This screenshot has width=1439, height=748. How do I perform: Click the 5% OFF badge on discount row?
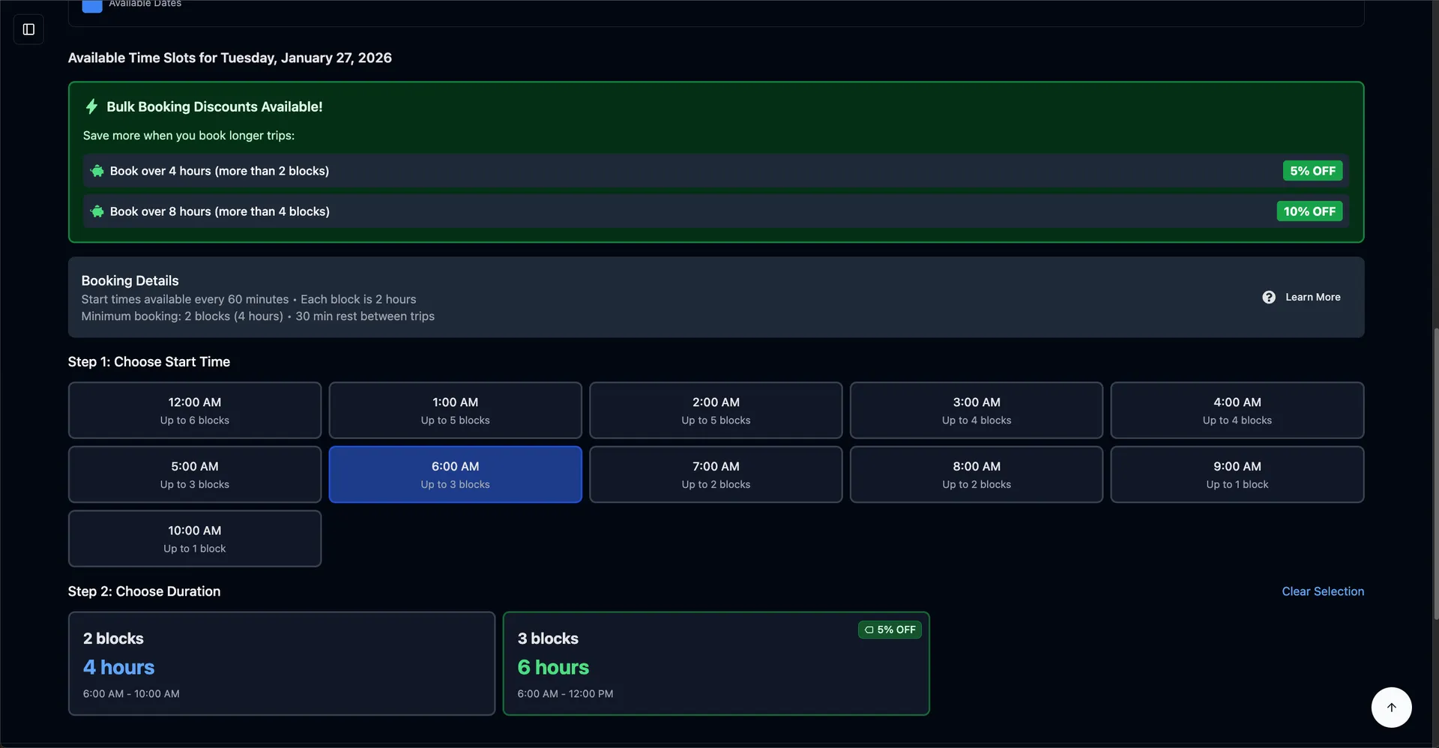(x=1312, y=171)
